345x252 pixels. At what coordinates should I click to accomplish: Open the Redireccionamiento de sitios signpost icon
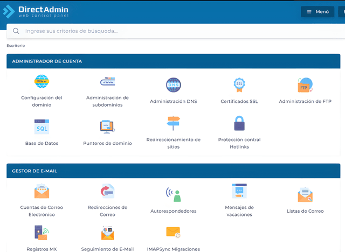tap(174, 123)
